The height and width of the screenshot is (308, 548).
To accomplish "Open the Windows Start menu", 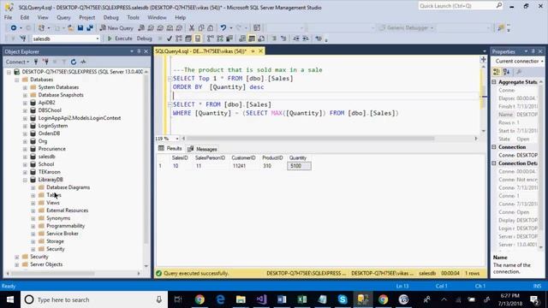I will [x=10, y=299].
